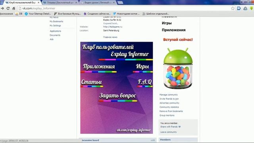Click the Explay Surfer 8.02 text

click(x=112, y=20)
